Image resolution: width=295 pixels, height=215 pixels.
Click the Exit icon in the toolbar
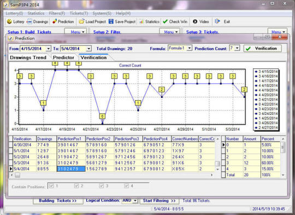click(x=217, y=21)
